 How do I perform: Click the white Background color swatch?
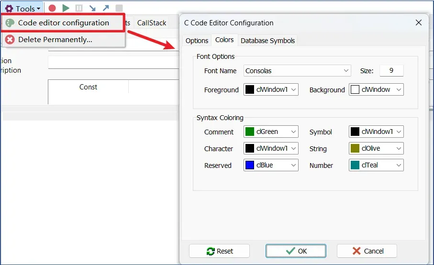(355, 89)
